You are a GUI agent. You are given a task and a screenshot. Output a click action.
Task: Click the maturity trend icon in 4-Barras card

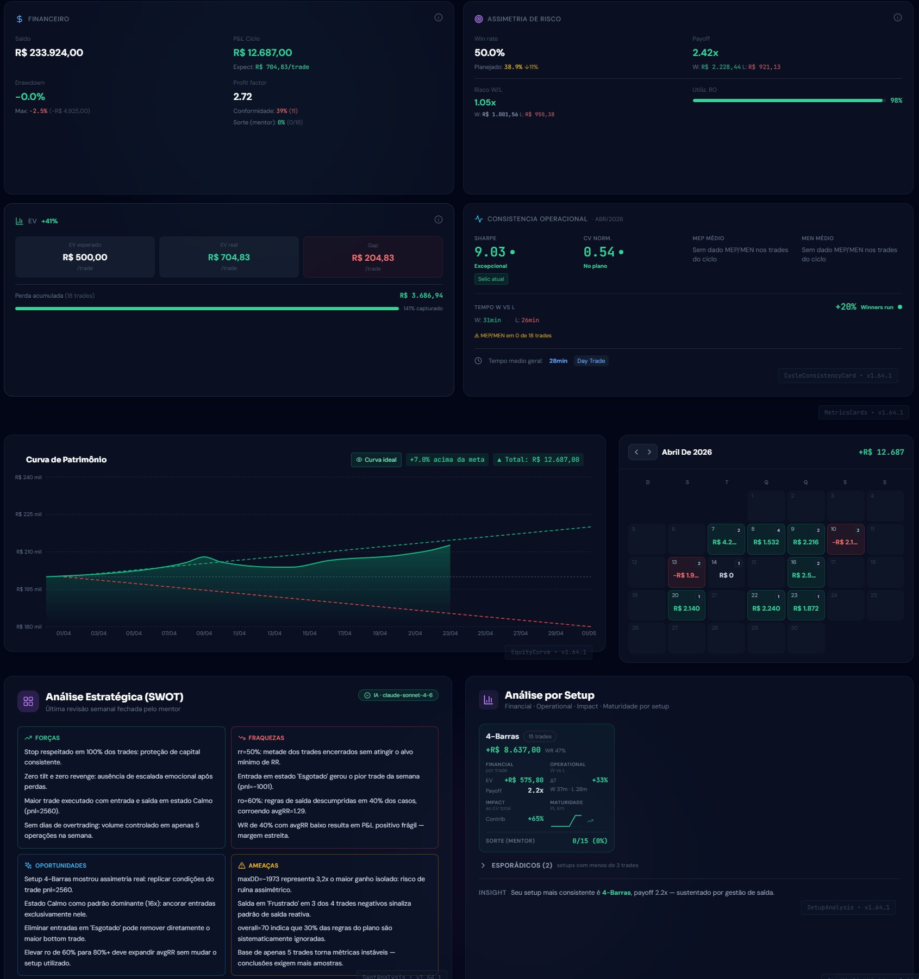pos(590,821)
